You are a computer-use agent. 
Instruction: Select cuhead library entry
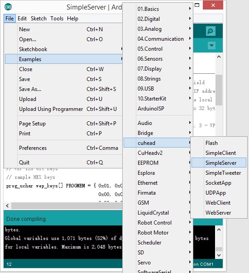[x=158, y=143]
